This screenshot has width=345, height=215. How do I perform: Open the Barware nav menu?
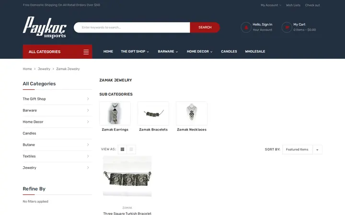(168, 52)
